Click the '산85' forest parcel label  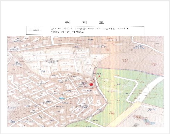[x=125, y=60]
